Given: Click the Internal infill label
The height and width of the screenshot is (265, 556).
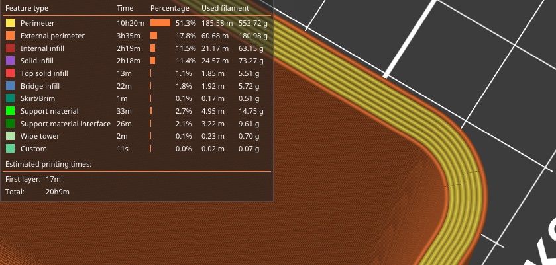Looking at the screenshot, I should click(x=42, y=48).
